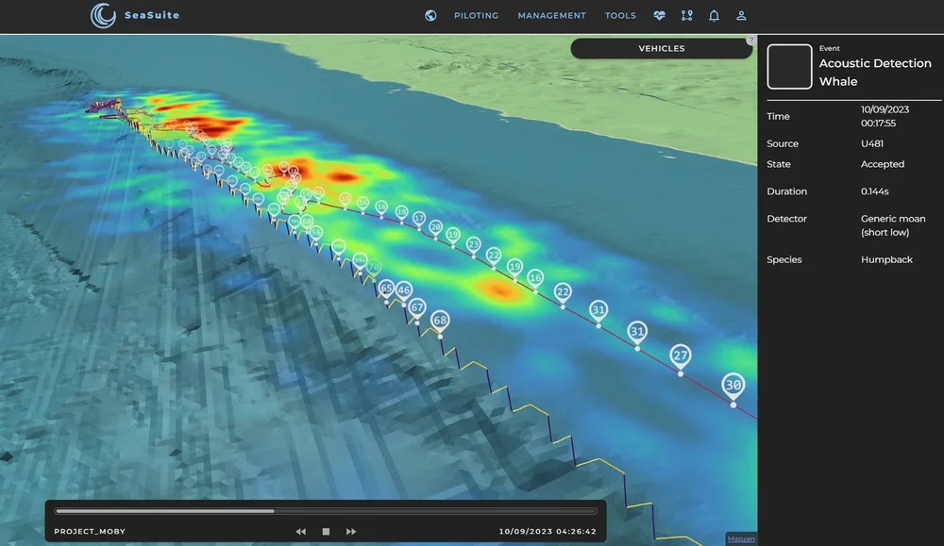The image size is (944, 546).
Task: Click the SeaSuite crescent logo
Action: click(x=103, y=16)
